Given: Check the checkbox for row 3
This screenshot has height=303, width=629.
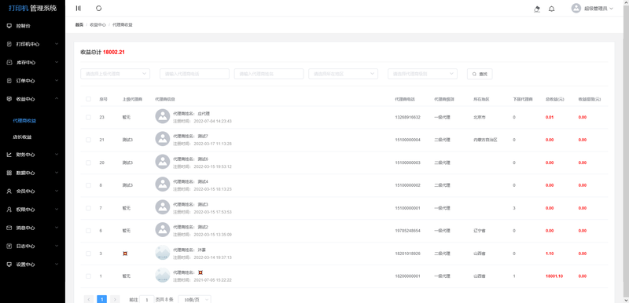Looking at the screenshot, I should click(88, 254).
